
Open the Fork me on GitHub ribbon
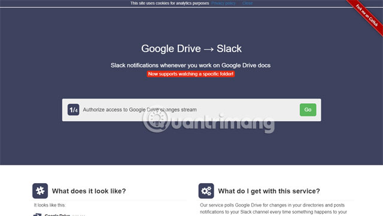tap(367, 16)
